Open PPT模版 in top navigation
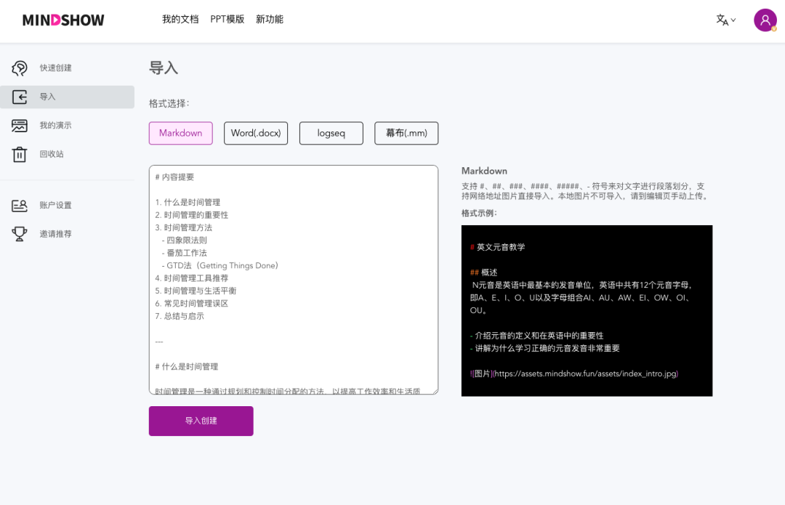Image resolution: width=785 pixels, height=505 pixels. pos(228,20)
